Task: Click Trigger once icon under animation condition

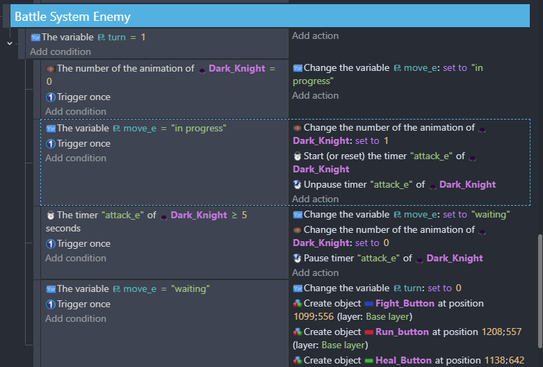Action: coord(51,97)
